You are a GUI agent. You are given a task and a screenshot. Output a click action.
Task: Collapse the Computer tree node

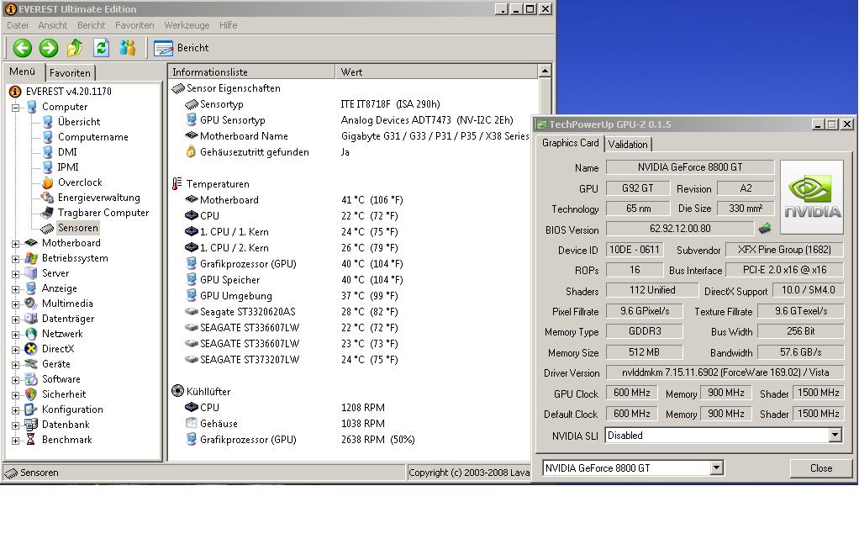(16, 108)
